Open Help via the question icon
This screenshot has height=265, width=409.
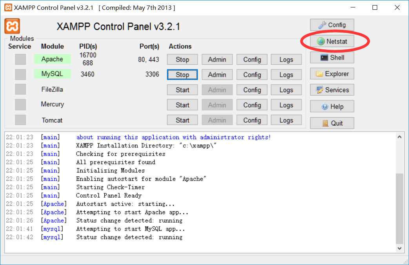click(332, 106)
